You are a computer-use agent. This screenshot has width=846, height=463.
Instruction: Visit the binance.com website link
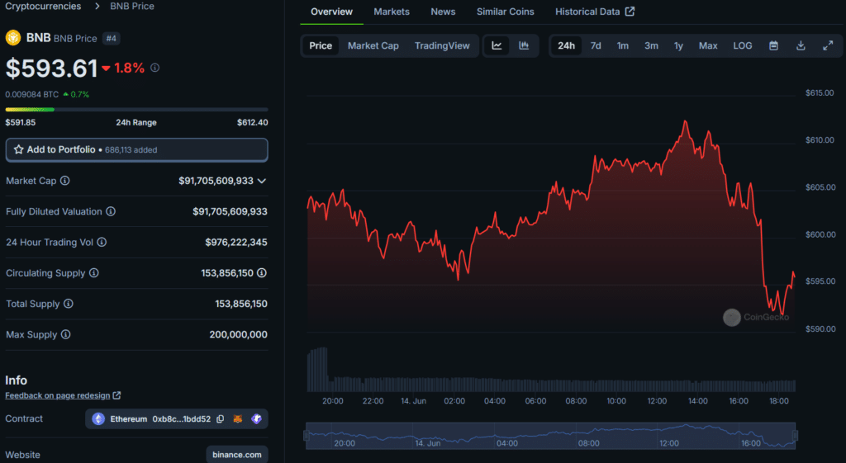237,455
